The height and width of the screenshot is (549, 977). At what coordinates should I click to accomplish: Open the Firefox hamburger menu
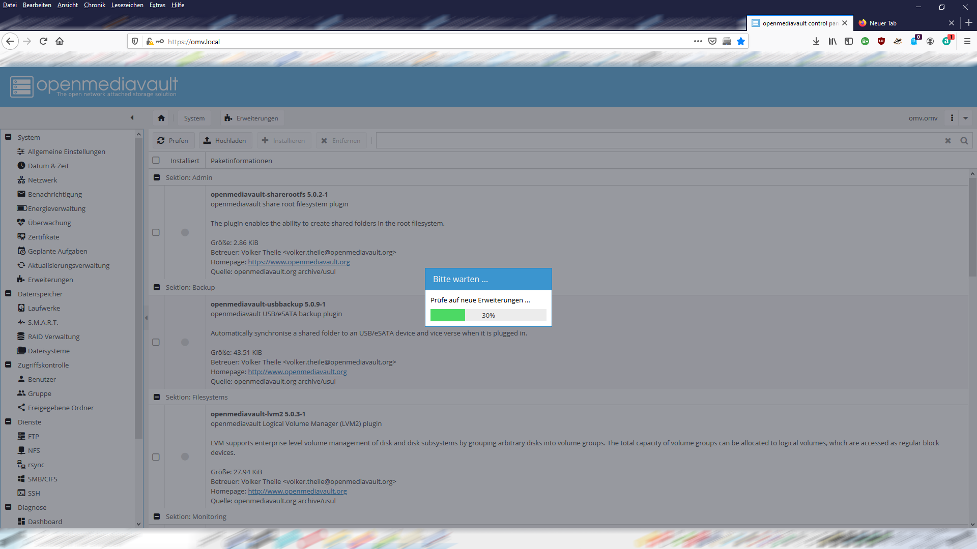point(967,41)
